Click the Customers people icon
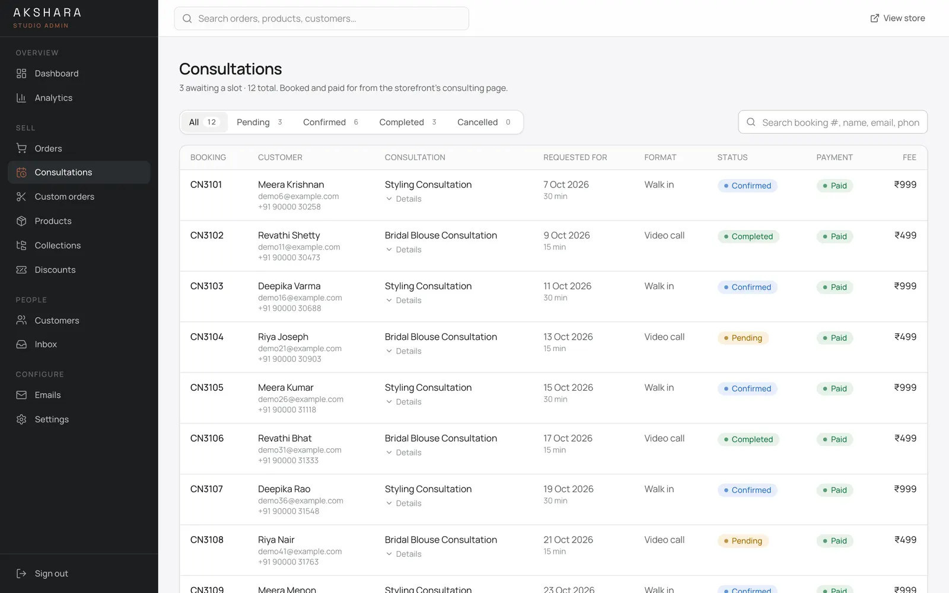Image resolution: width=949 pixels, height=593 pixels. pyautogui.click(x=21, y=320)
